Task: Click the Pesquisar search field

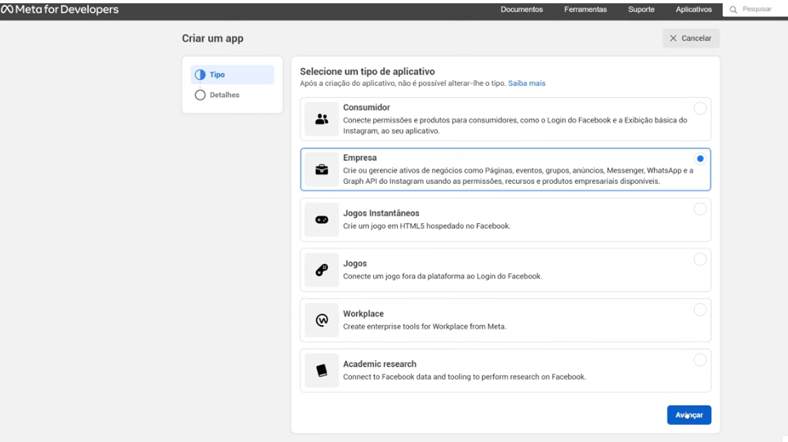Action: click(755, 10)
